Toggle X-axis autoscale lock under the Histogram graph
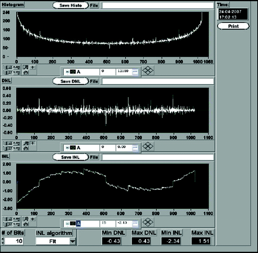This screenshot has width=258, height=253. (8, 67)
